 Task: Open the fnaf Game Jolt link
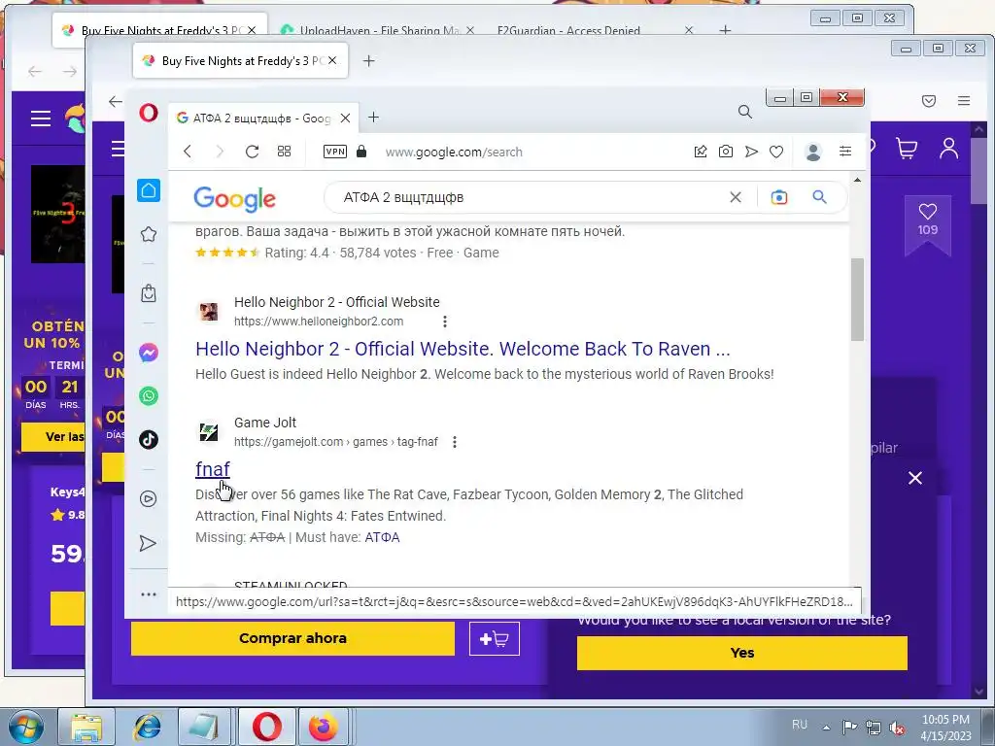click(x=213, y=469)
